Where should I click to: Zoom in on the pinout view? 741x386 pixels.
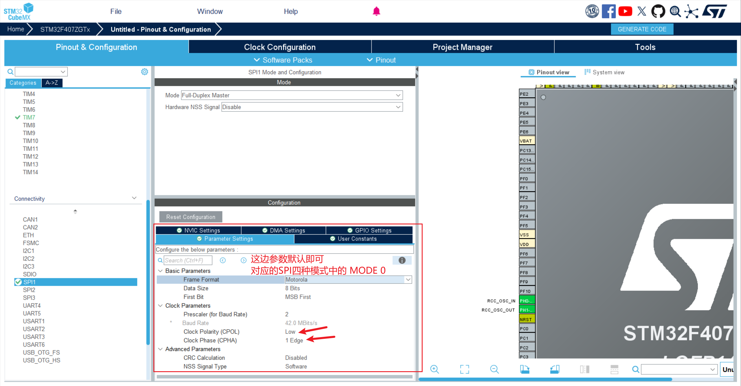click(434, 369)
